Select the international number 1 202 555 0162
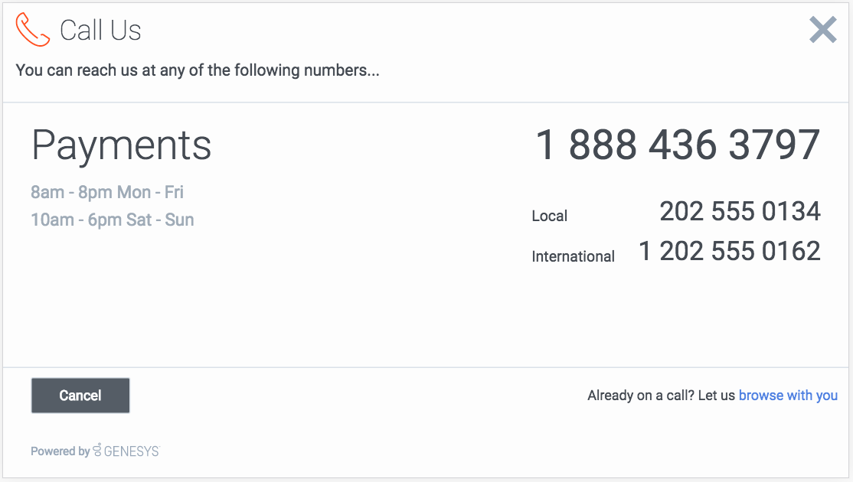This screenshot has width=853, height=482. pyautogui.click(x=729, y=251)
